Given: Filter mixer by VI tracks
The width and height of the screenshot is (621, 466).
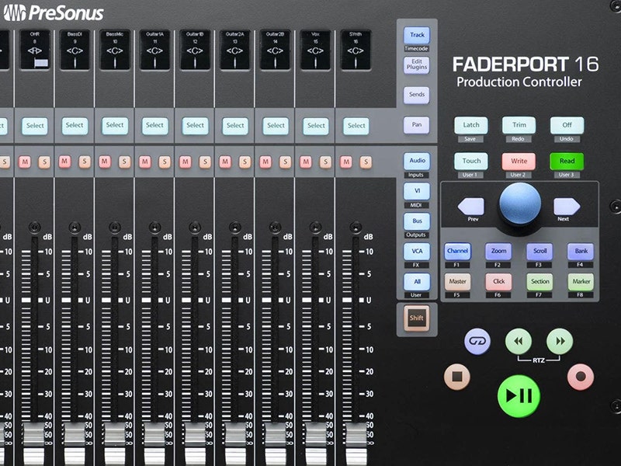Looking at the screenshot, I should point(417,191).
